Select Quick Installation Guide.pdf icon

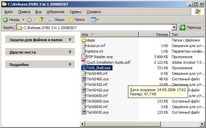[84, 62]
